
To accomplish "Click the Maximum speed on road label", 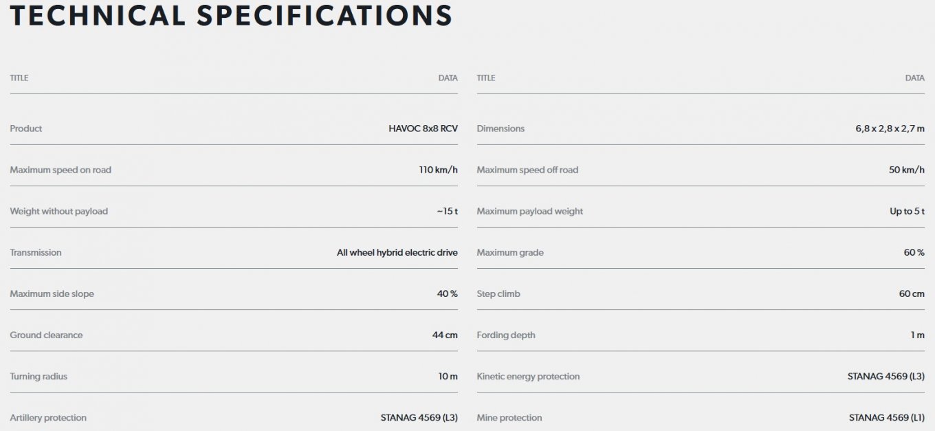I will [60, 170].
